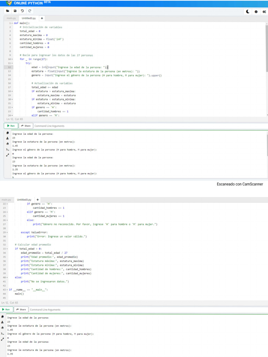The image size is (268, 357).
Task: Click line 14 genero input statement
Action: (x=96, y=75)
